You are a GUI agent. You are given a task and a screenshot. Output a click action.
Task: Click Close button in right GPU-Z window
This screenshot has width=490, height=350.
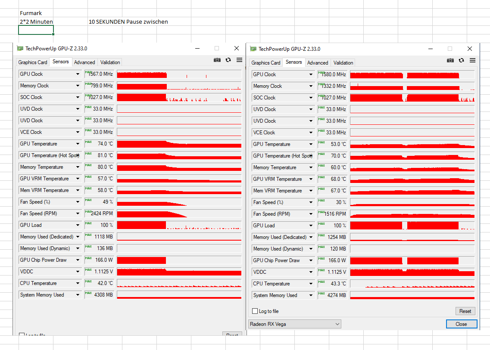click(461, 324)
